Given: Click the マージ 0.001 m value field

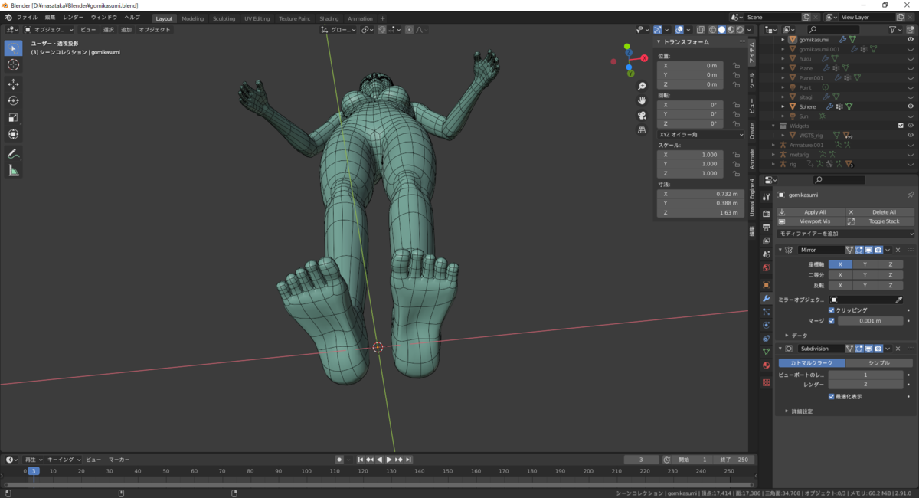Looking at the screenshot, I should [x=870, y=320].
